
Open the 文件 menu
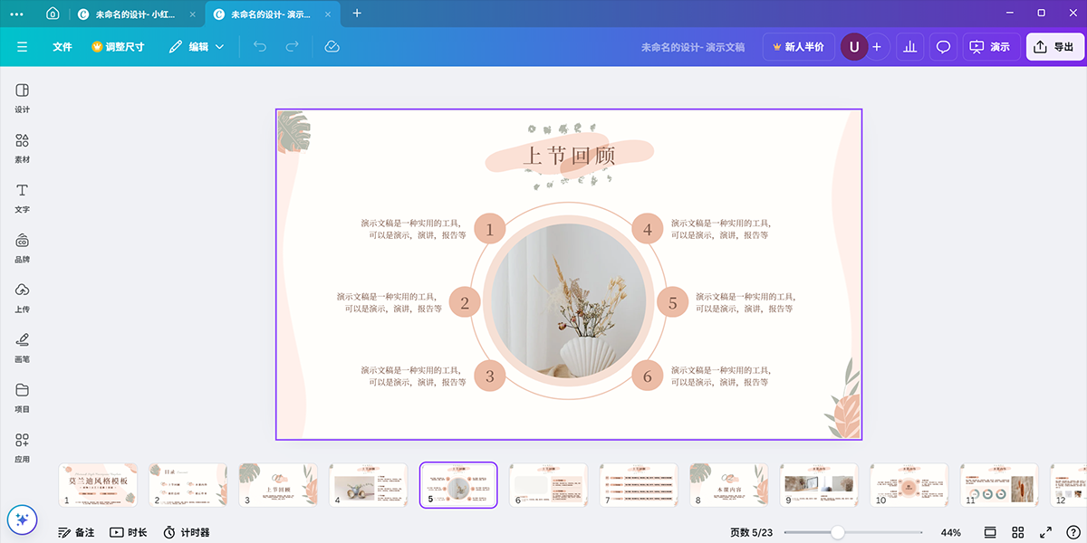click(x=62, y=46)
